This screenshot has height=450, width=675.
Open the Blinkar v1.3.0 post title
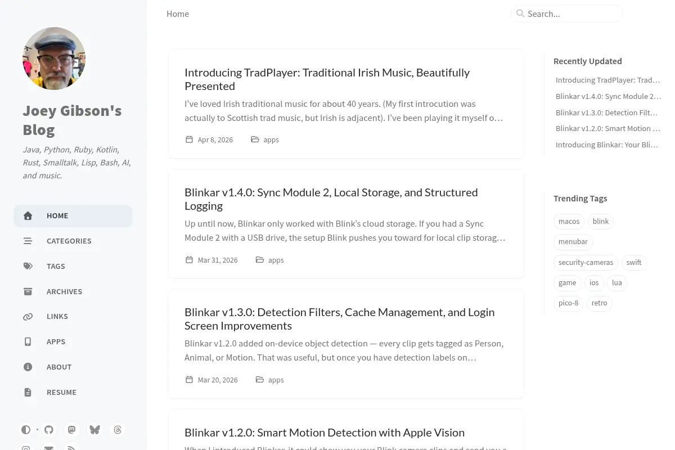tap(339, 319)
